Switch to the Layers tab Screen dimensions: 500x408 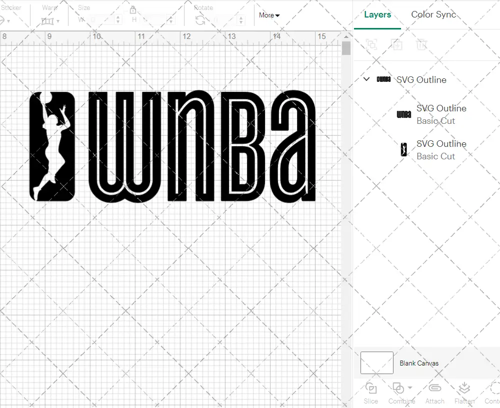point(377,14)
